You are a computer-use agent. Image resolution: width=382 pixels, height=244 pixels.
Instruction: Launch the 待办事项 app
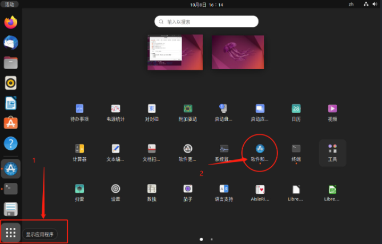coord(79,113)
